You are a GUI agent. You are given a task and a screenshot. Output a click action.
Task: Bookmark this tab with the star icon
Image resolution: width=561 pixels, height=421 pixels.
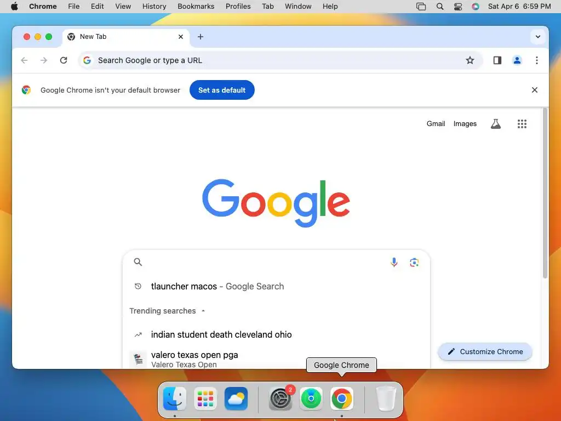click(470, 60)
